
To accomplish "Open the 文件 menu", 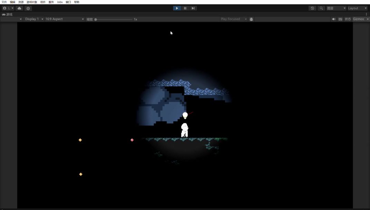I will [4, 2].
